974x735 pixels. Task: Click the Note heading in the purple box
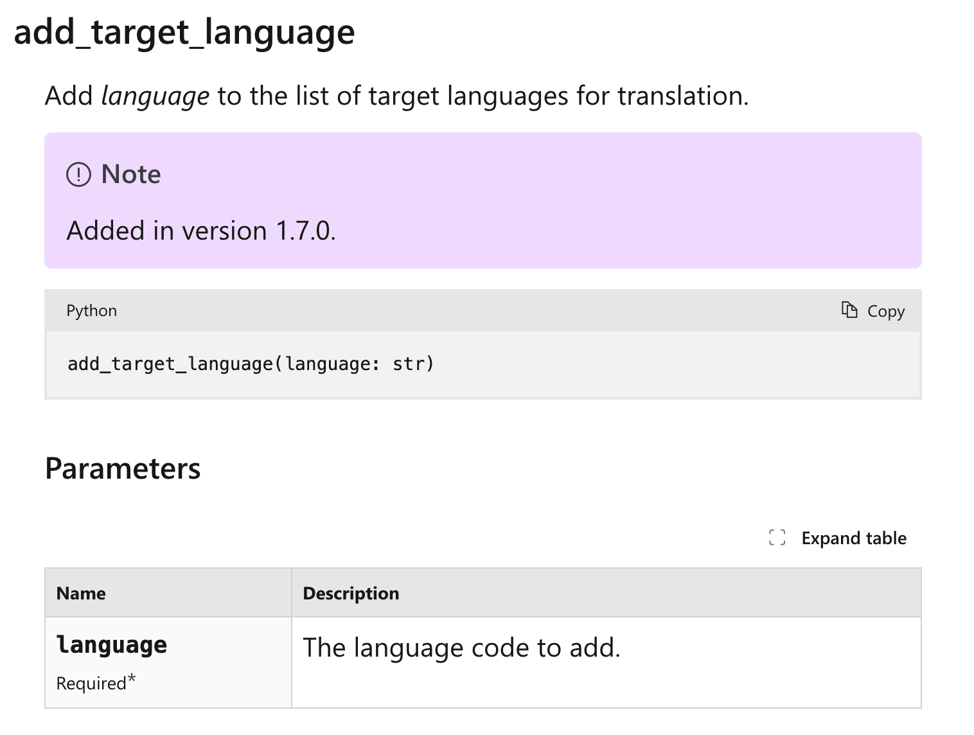[x=131, y=174]
